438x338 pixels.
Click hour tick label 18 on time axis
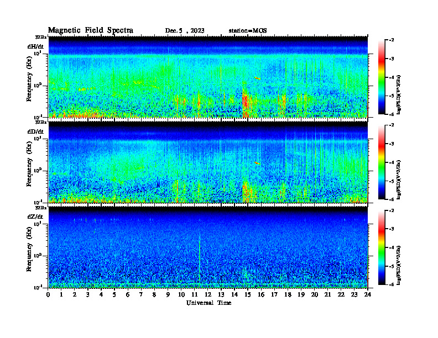click(x=288, y=295)
